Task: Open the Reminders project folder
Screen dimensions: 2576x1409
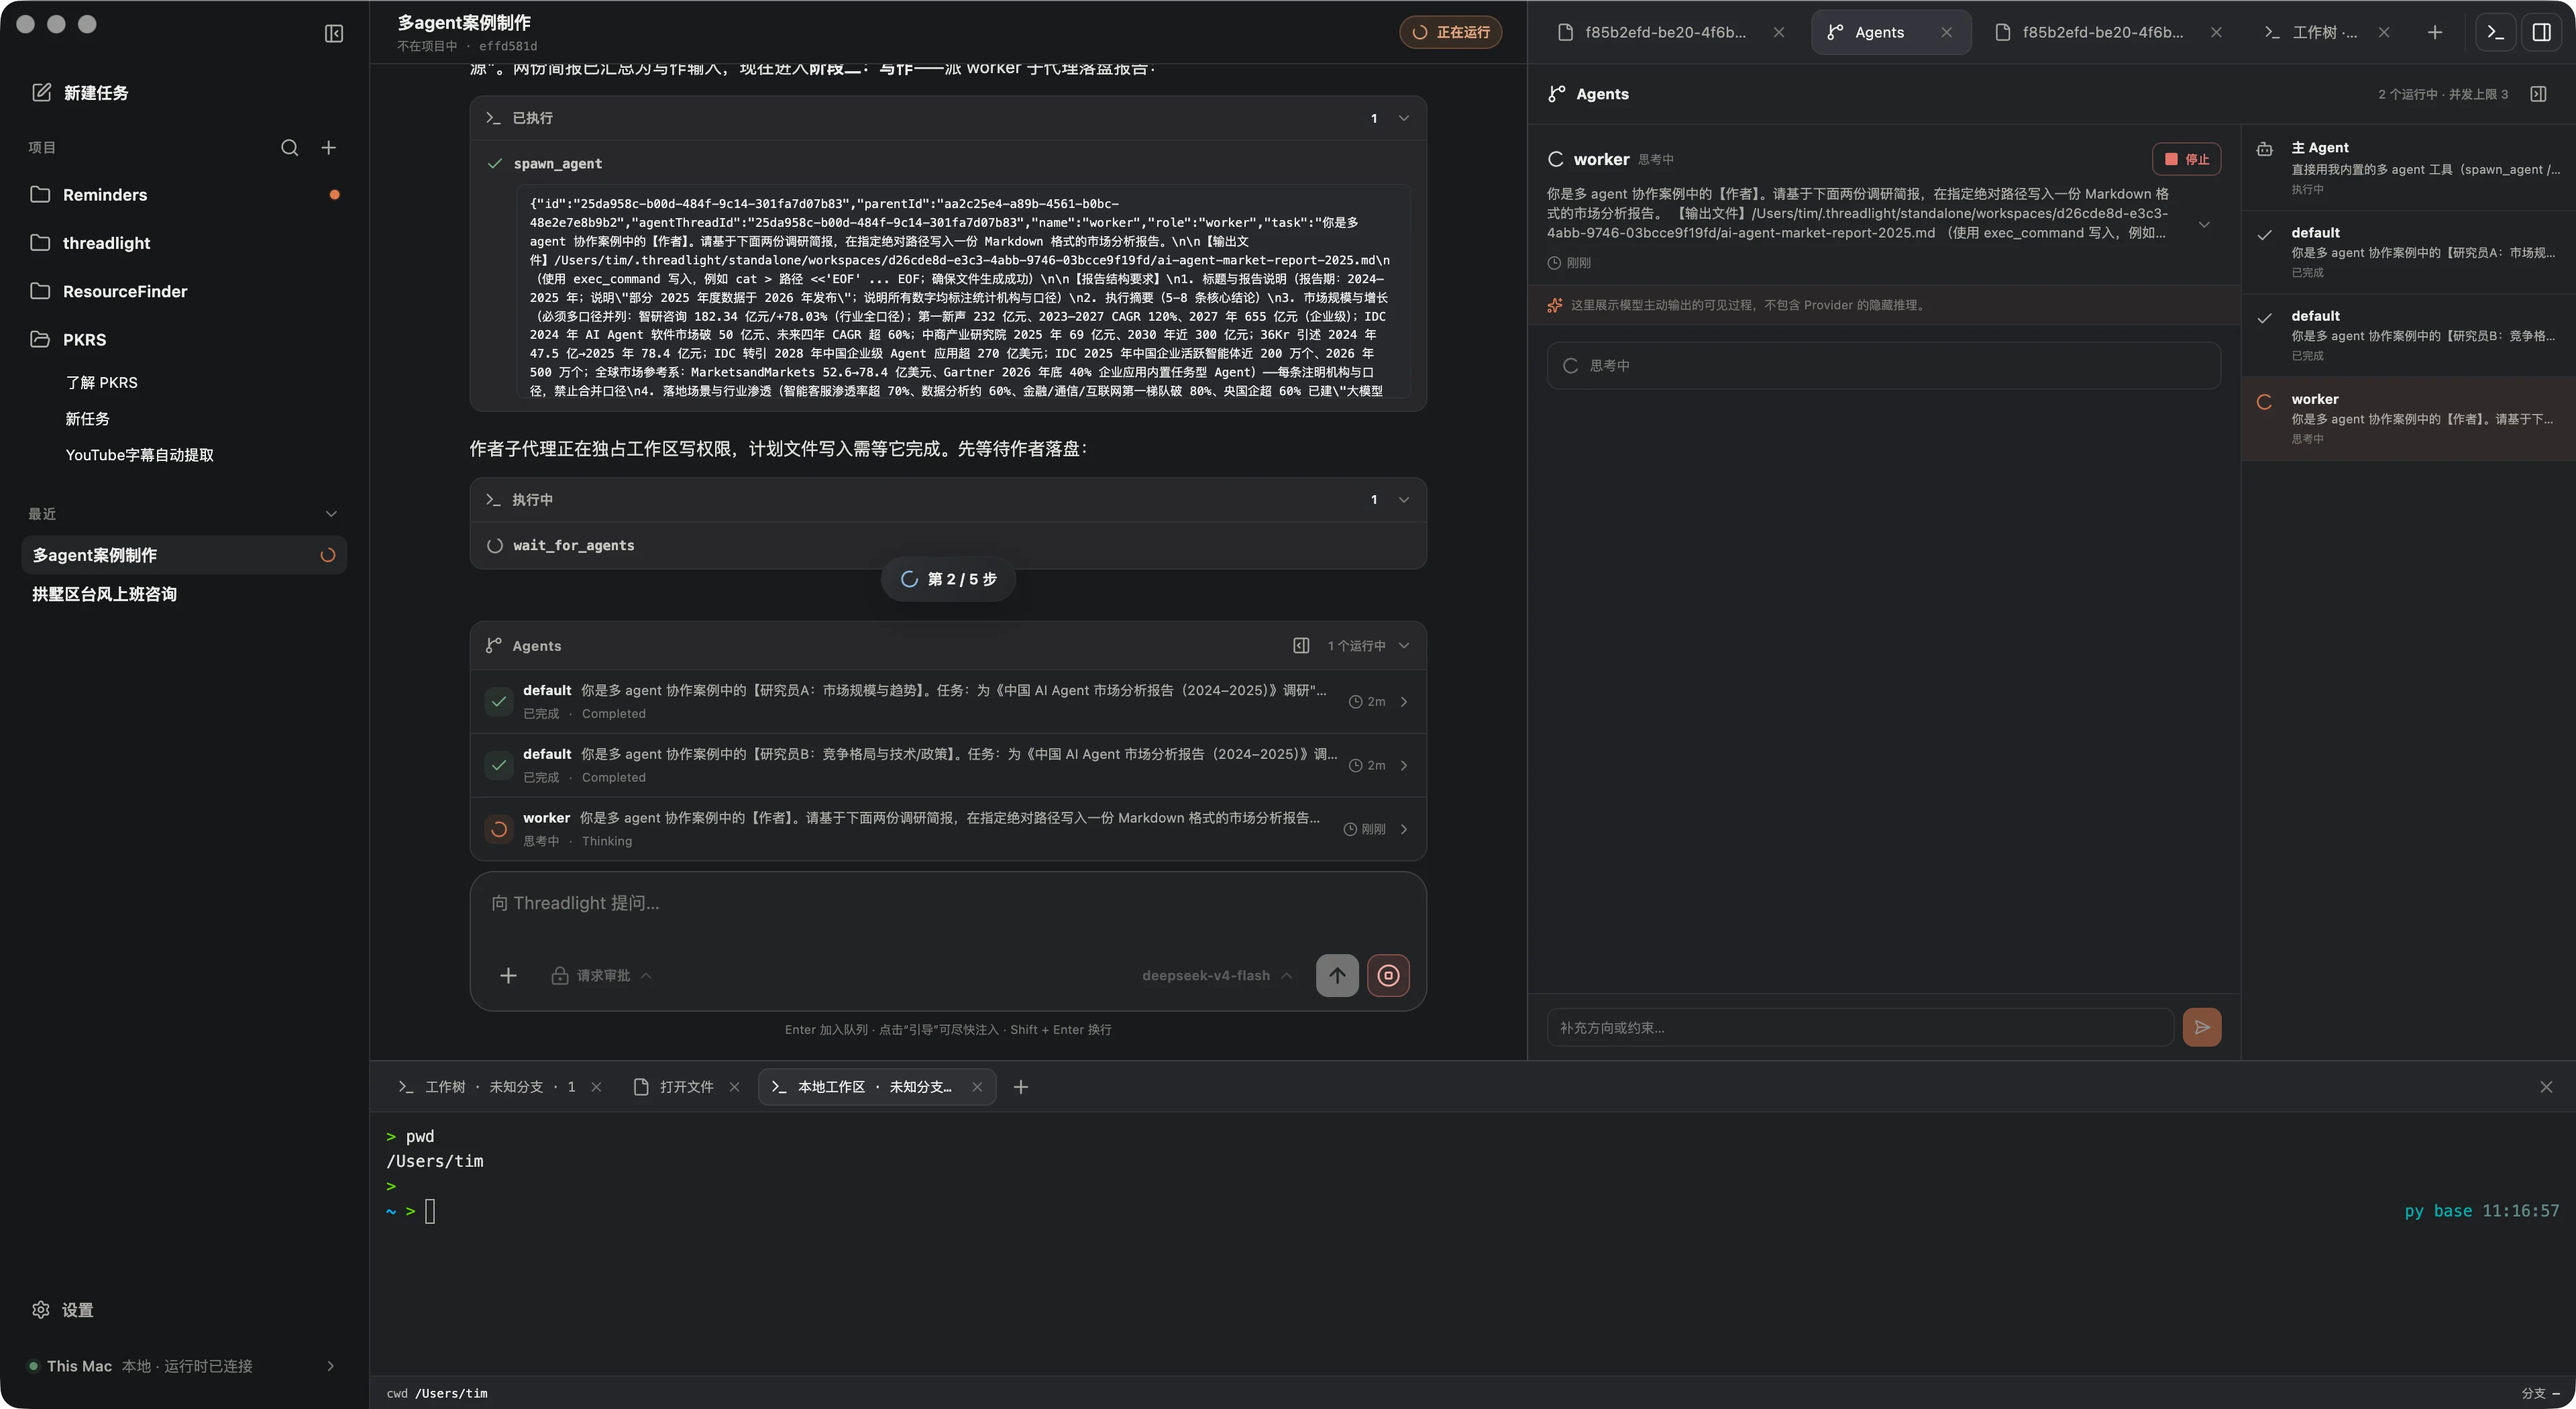Action: 184,194
